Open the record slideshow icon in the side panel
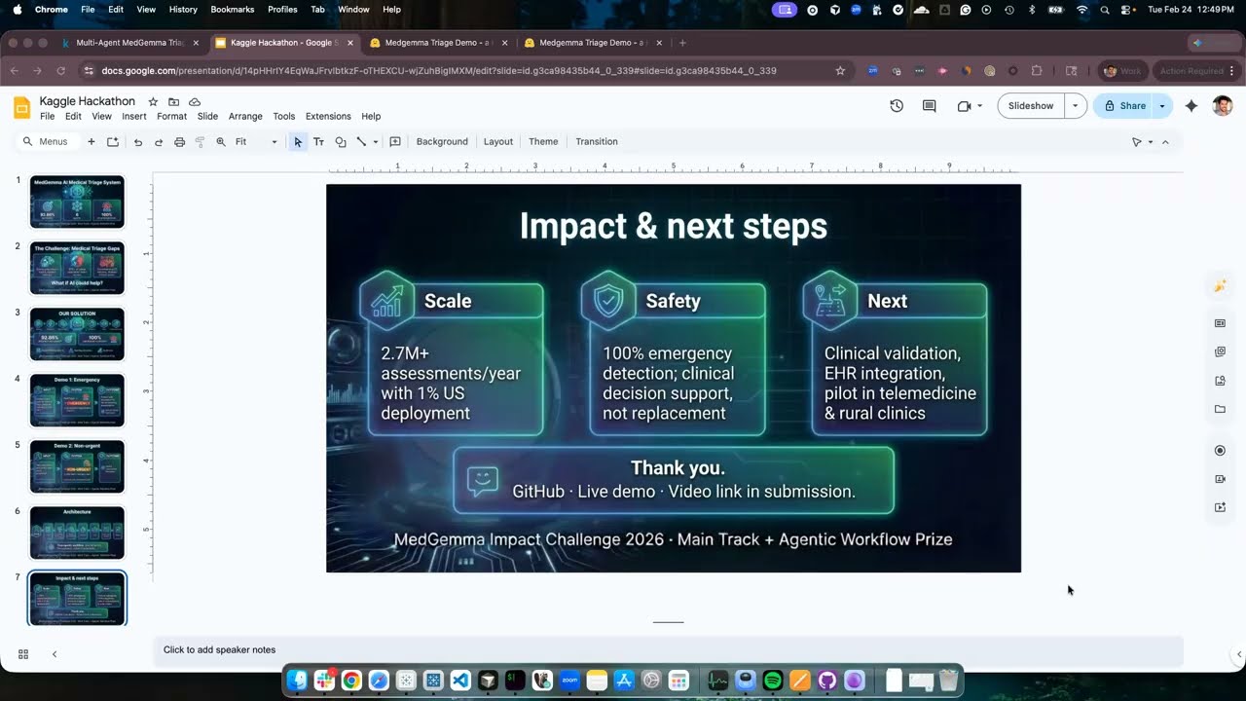The width and height of the screenshot is (1246, 701). 1220,450
